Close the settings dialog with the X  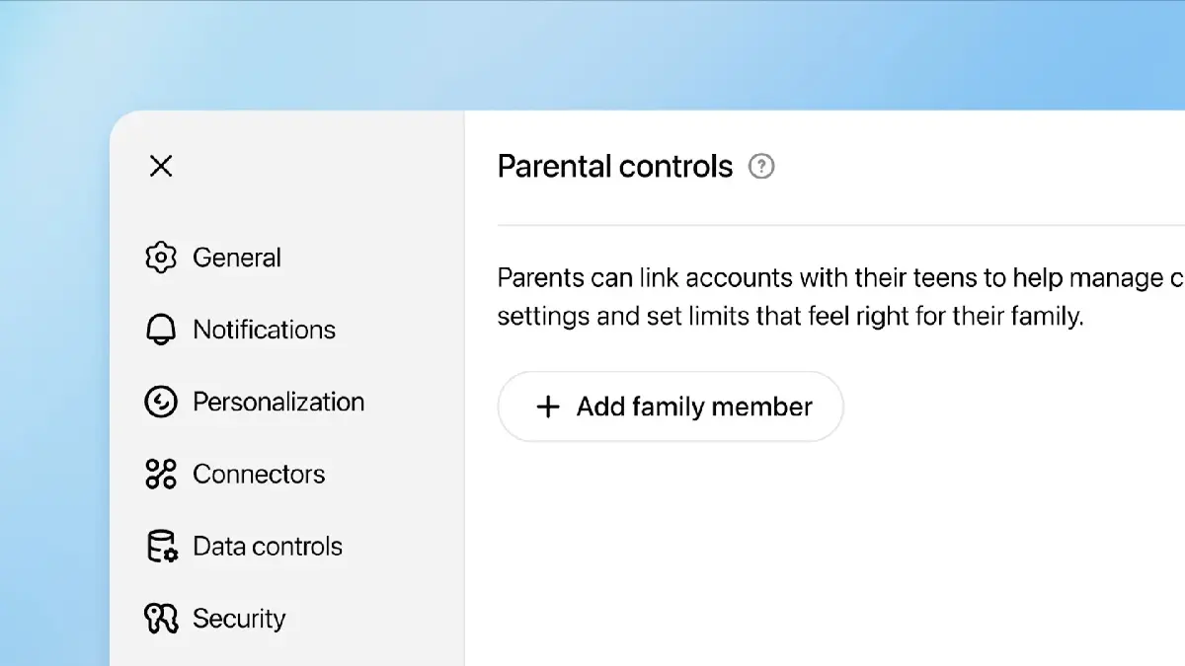click(161, 166)
